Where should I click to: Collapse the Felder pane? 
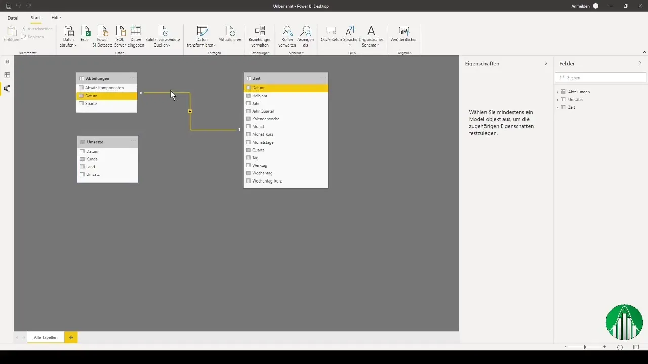[640, 64]
